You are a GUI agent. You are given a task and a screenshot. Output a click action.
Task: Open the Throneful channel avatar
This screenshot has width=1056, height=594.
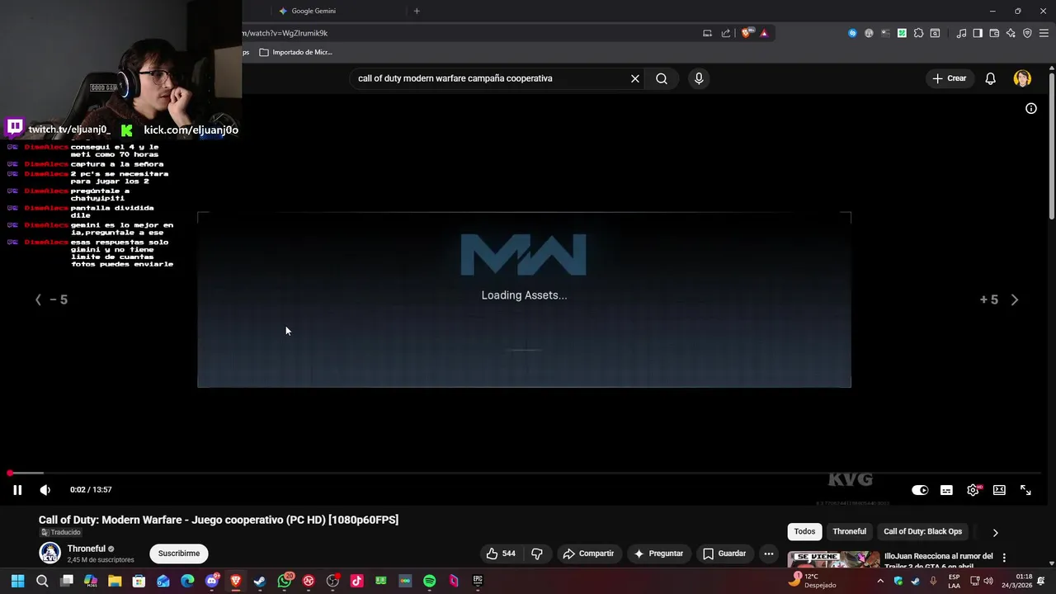pos(50,553)
